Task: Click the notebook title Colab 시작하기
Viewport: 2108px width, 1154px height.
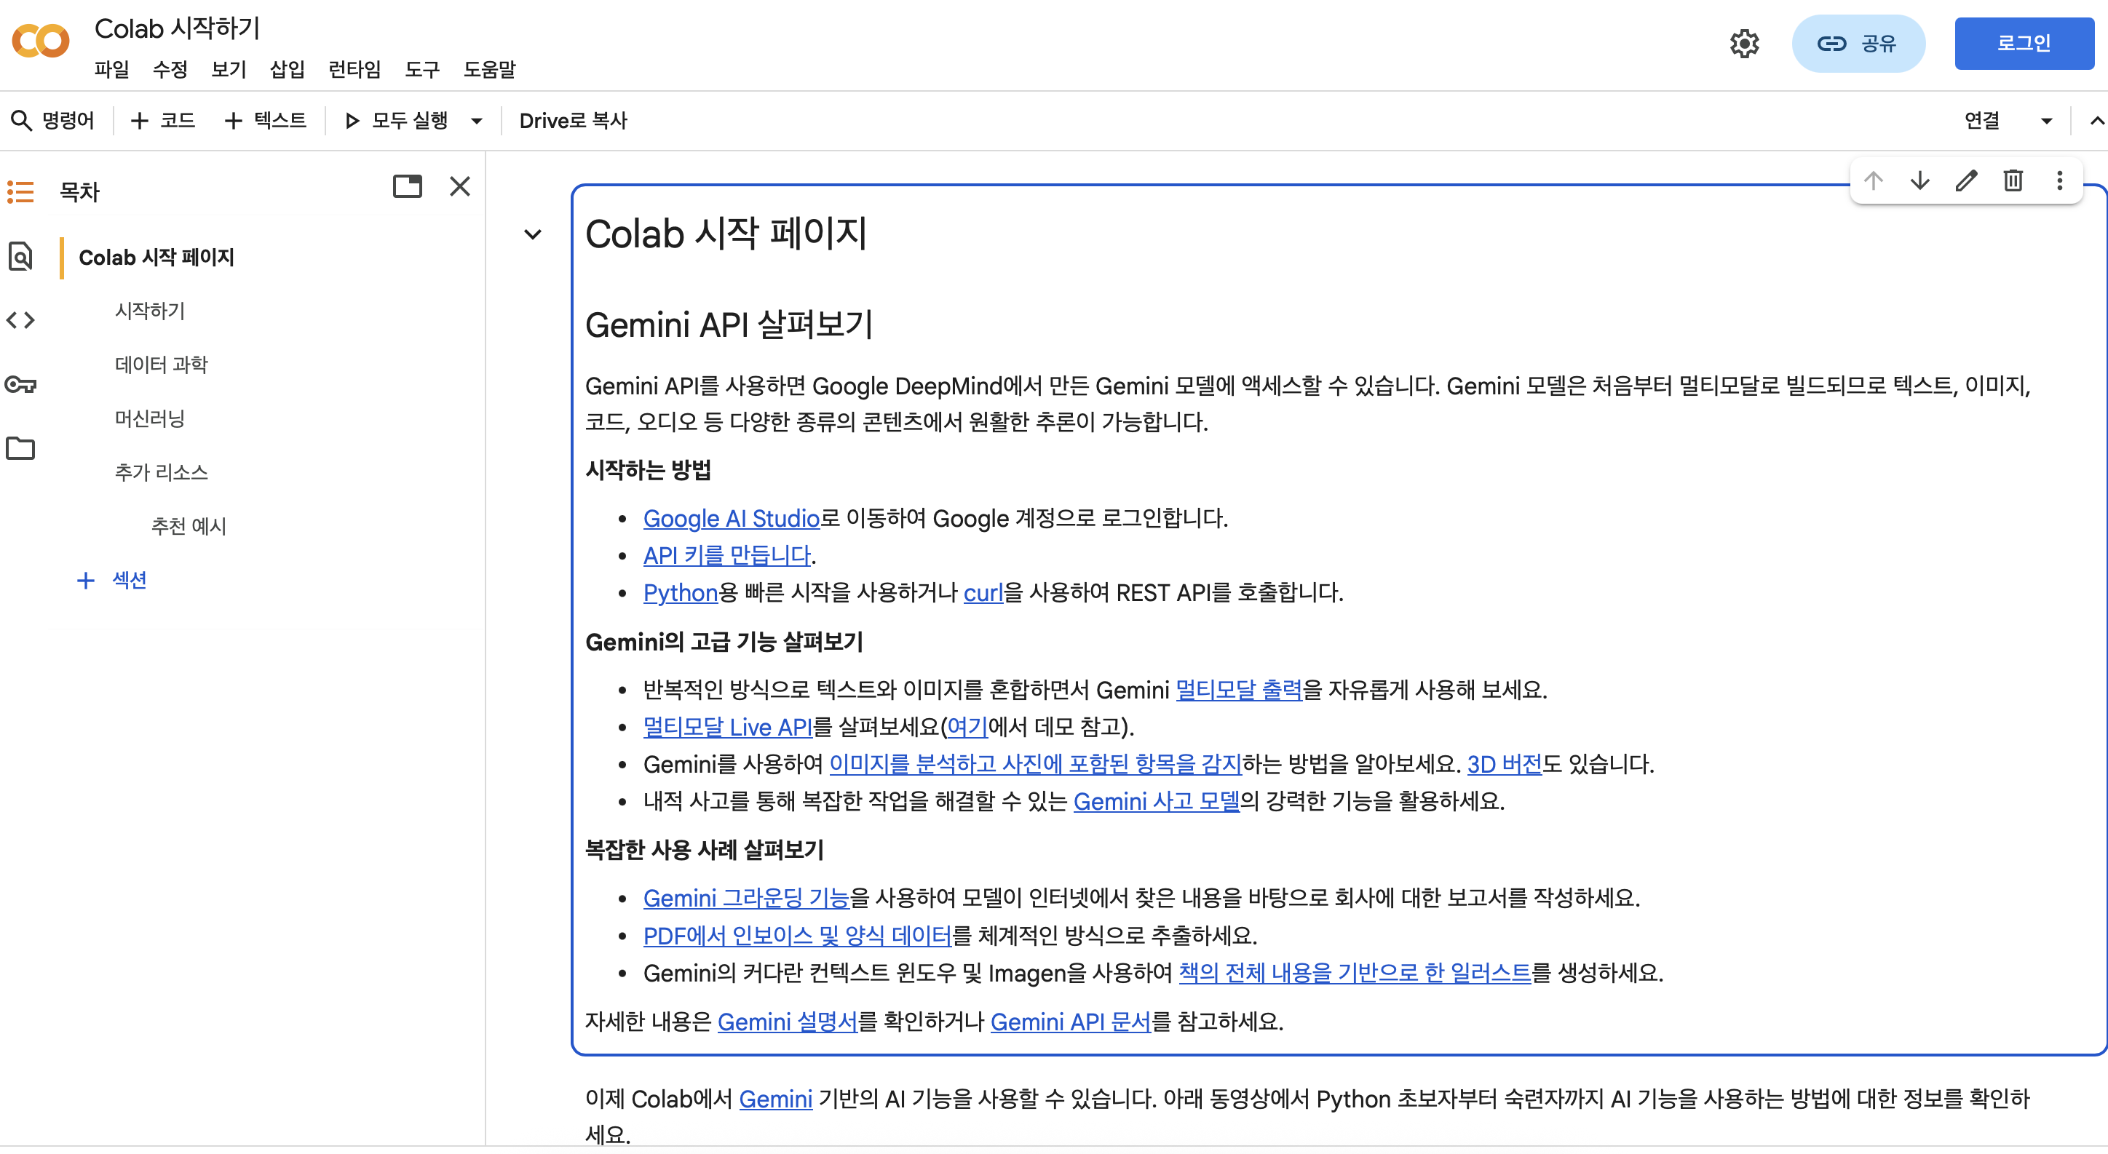Action: 178,28
